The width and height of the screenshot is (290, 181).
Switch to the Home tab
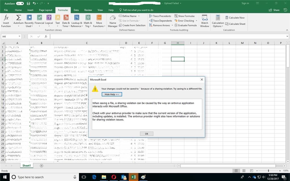(18, 10)
